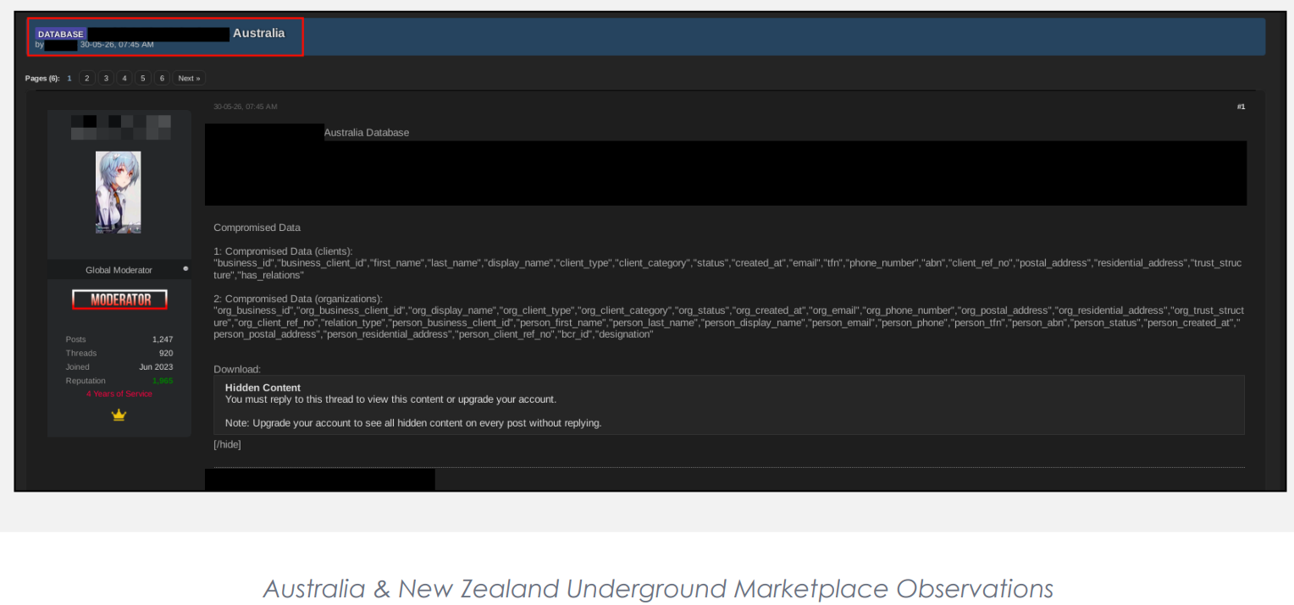Click the red MODERATOR badge

click(119, 300)
